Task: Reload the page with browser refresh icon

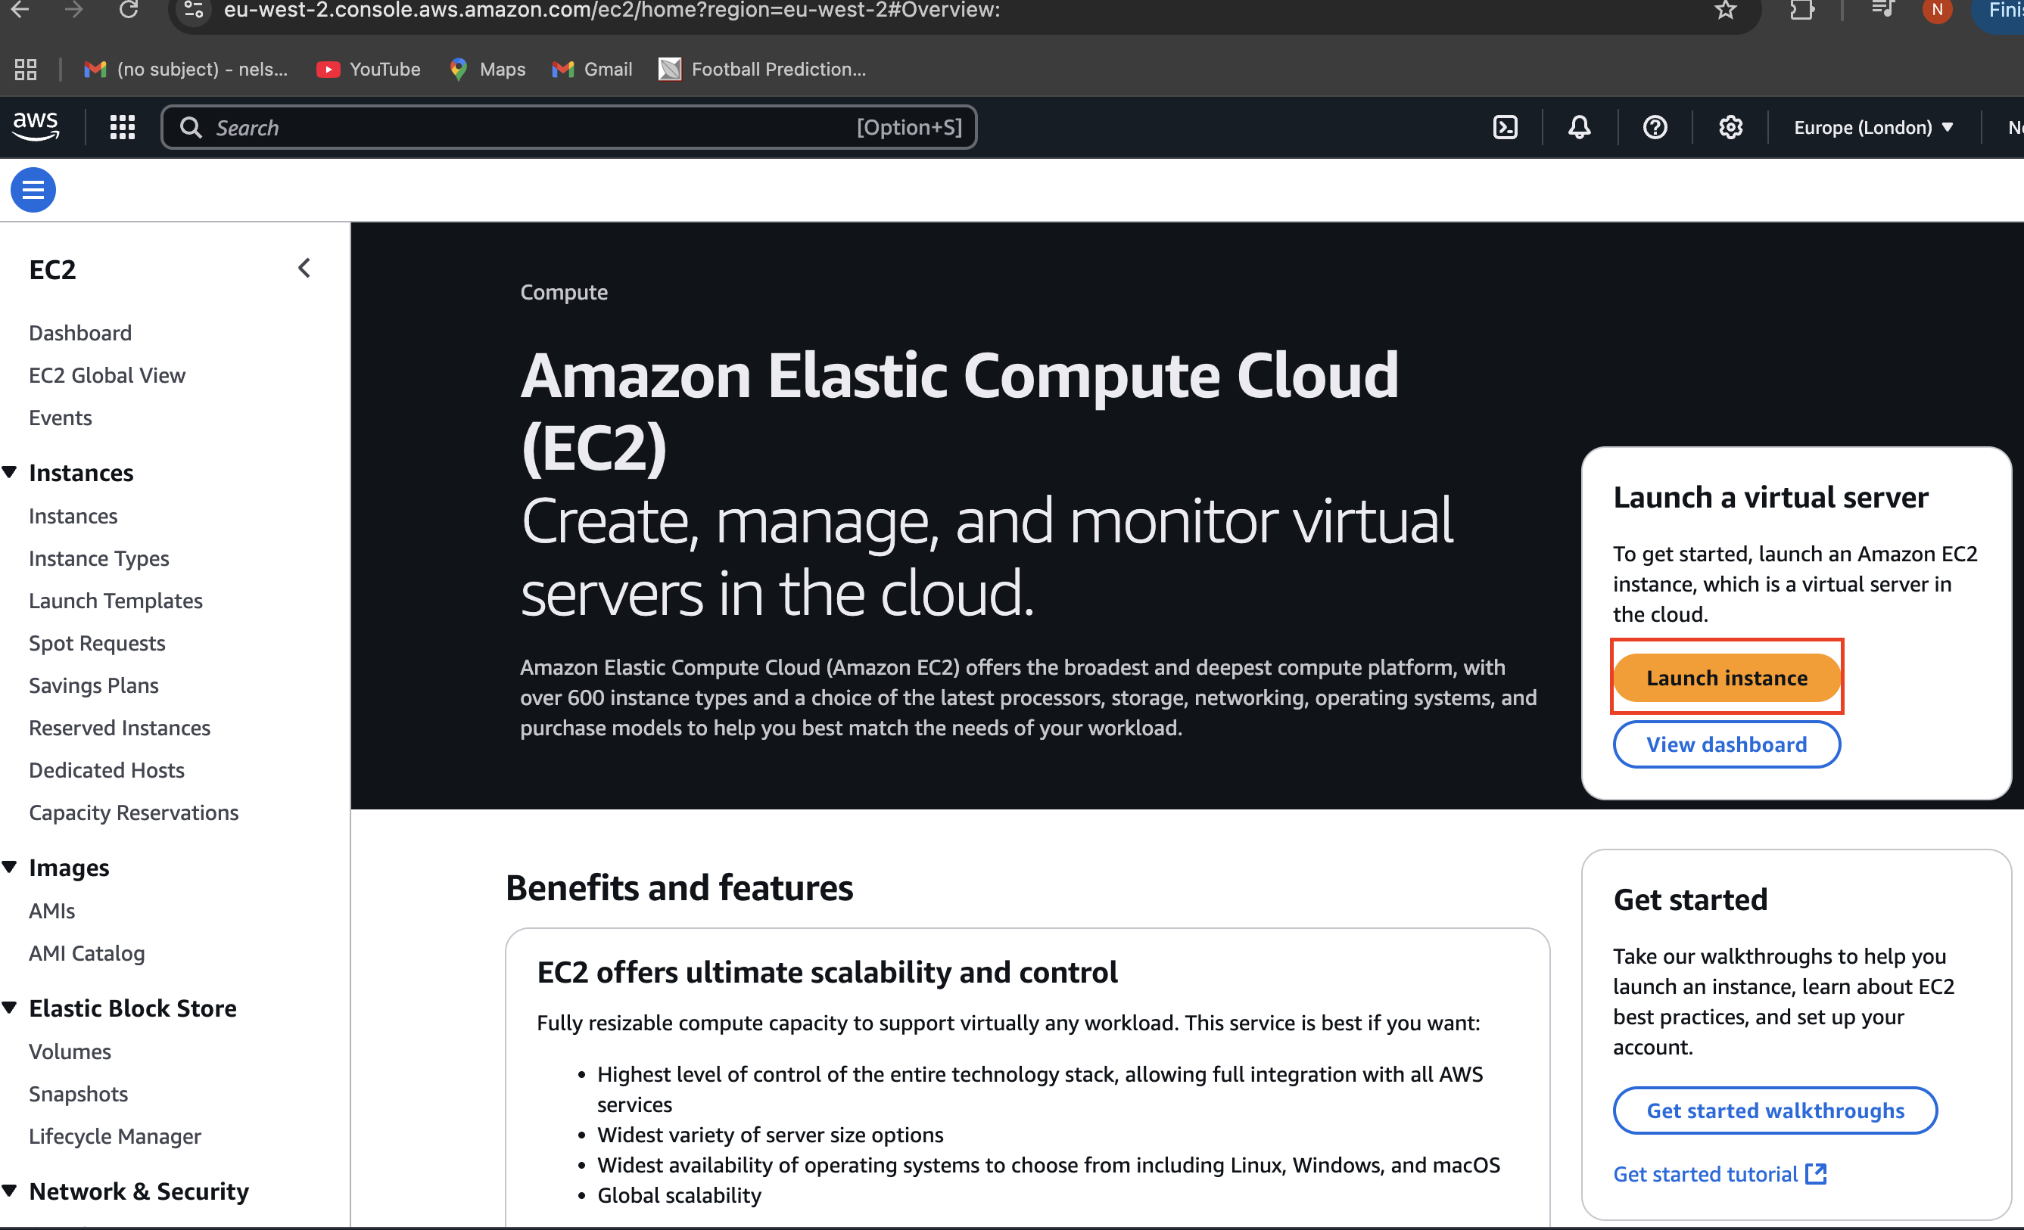Action: coord(128,10)
